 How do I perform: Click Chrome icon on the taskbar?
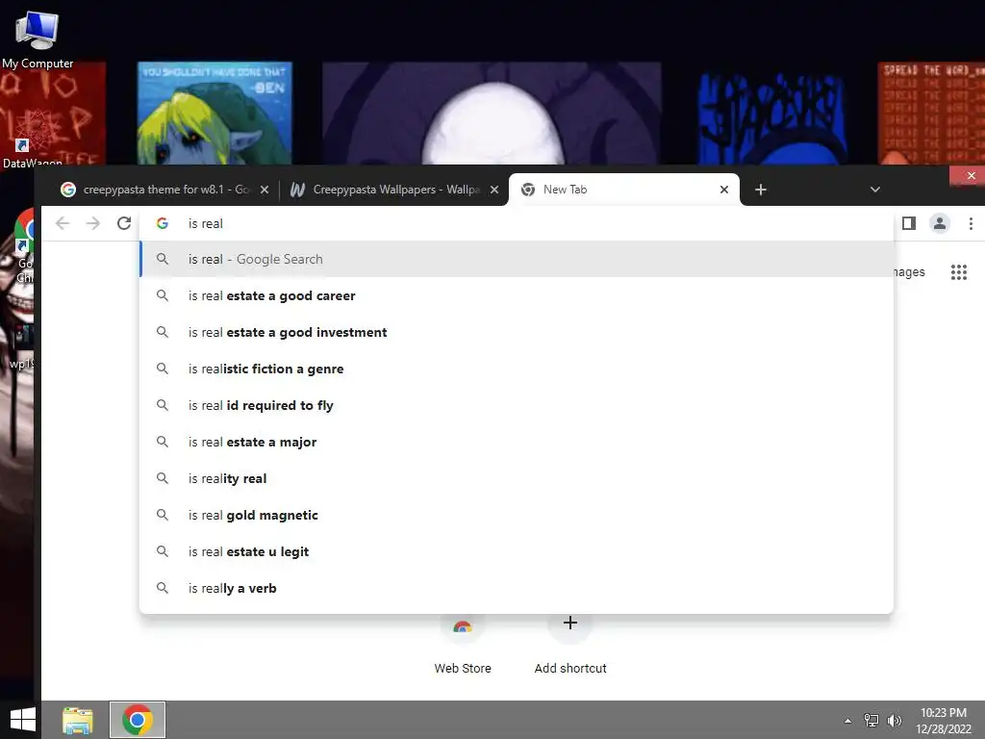coord(138,720)
